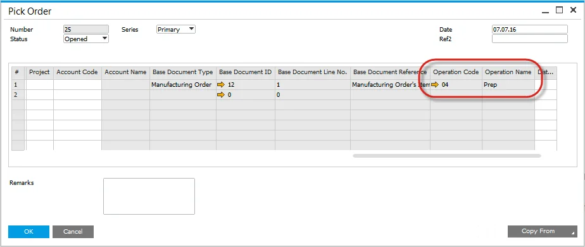Image resolution: width=585 pixels, height=247 pixels.
Task: Click inside the Remarks text box
Action: tap(149, 196)
